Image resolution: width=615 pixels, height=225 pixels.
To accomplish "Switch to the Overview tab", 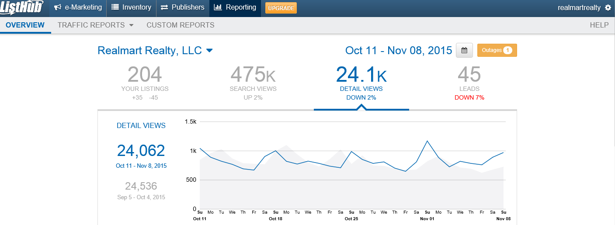I will pyautogui.click(x=25, y=25).
